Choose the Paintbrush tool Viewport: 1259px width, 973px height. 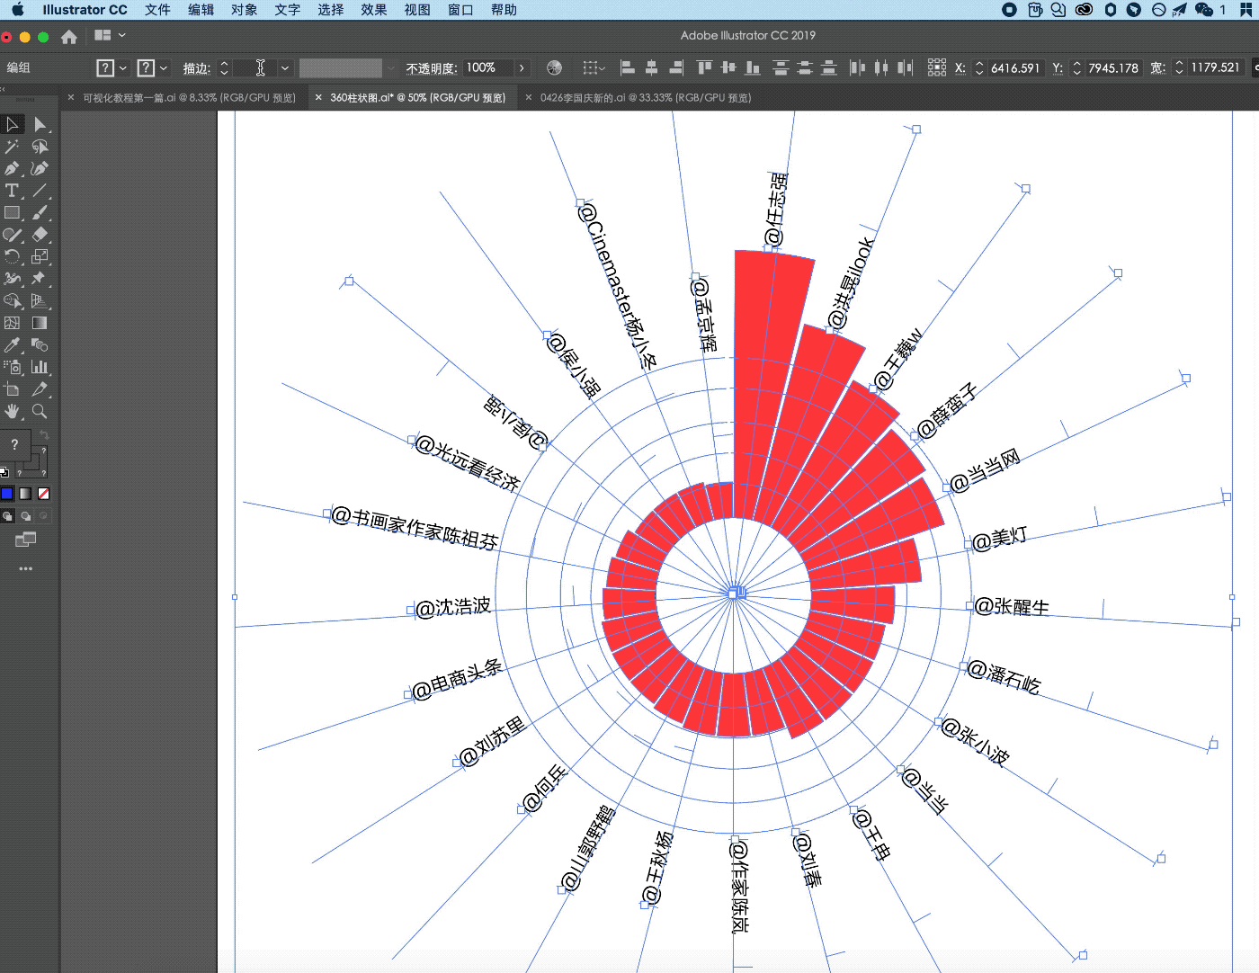point(40,213)
